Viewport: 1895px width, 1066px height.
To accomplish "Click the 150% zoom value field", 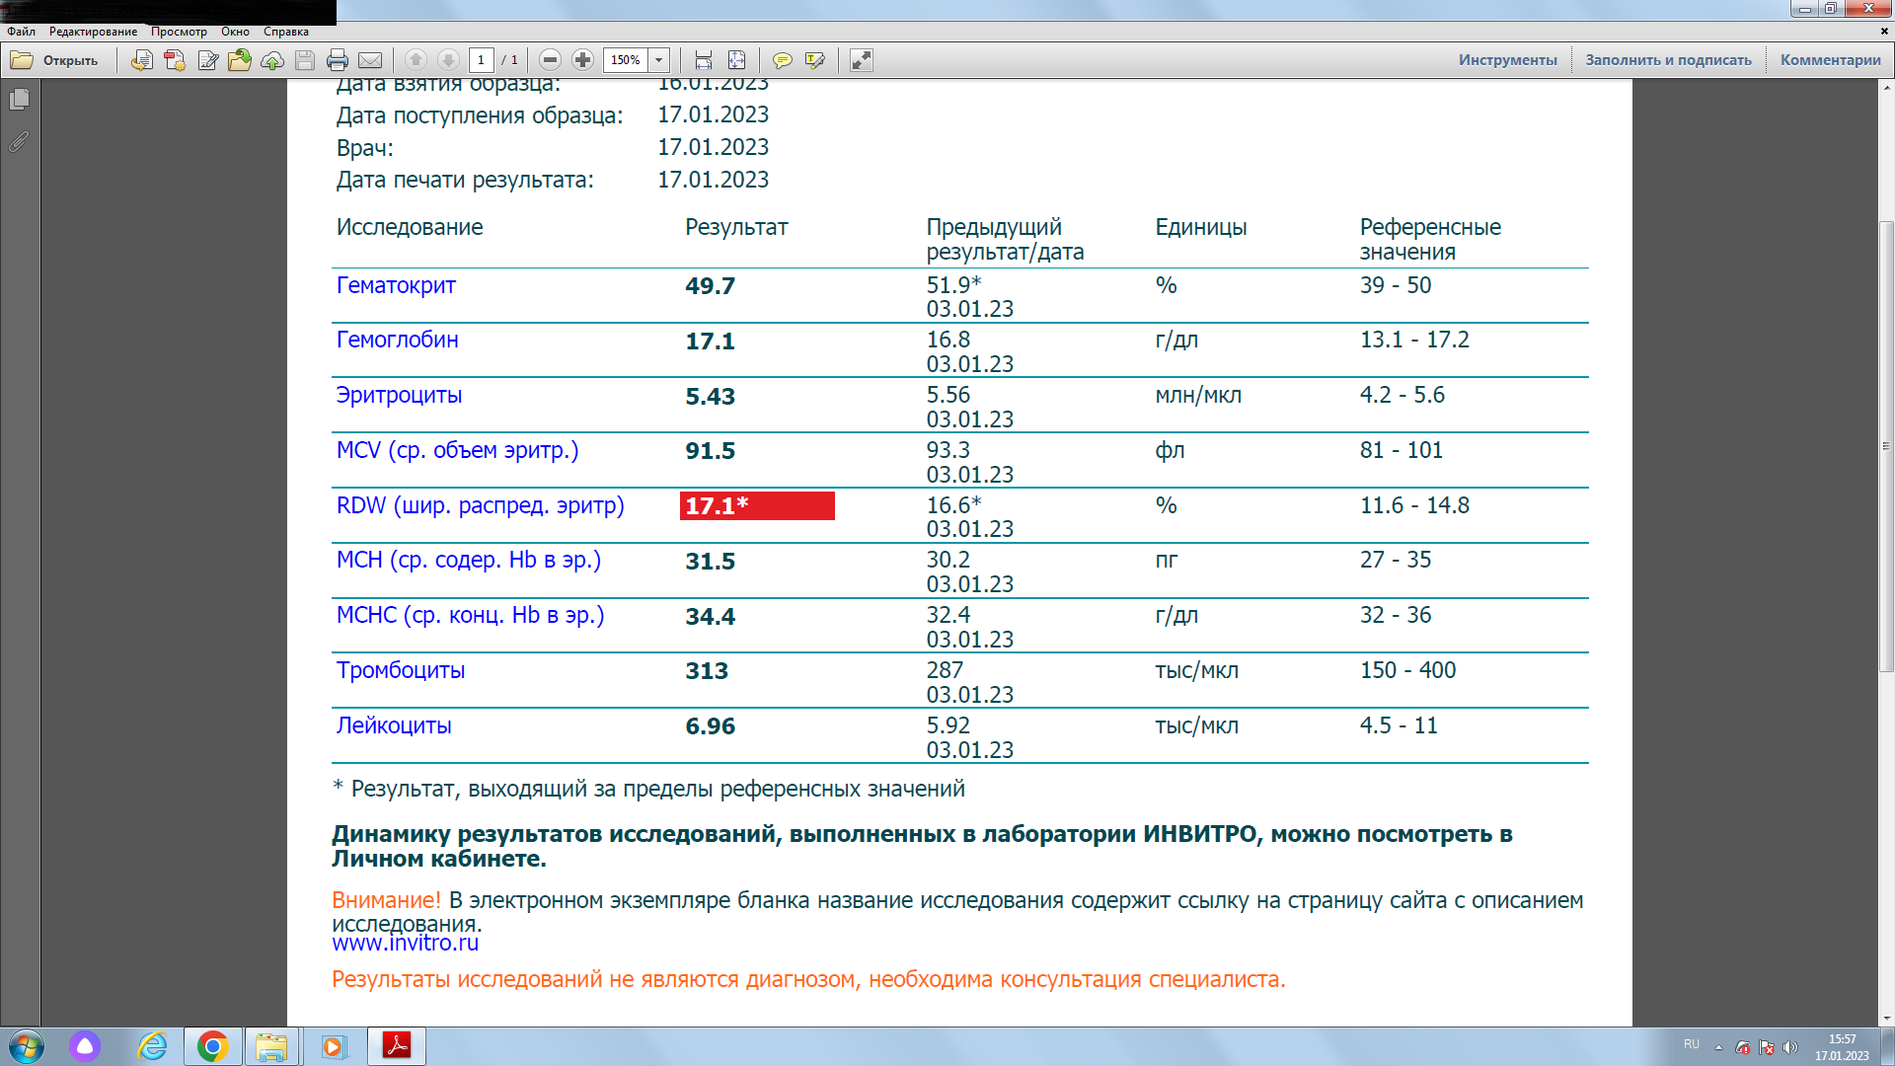I will point(626,60).
